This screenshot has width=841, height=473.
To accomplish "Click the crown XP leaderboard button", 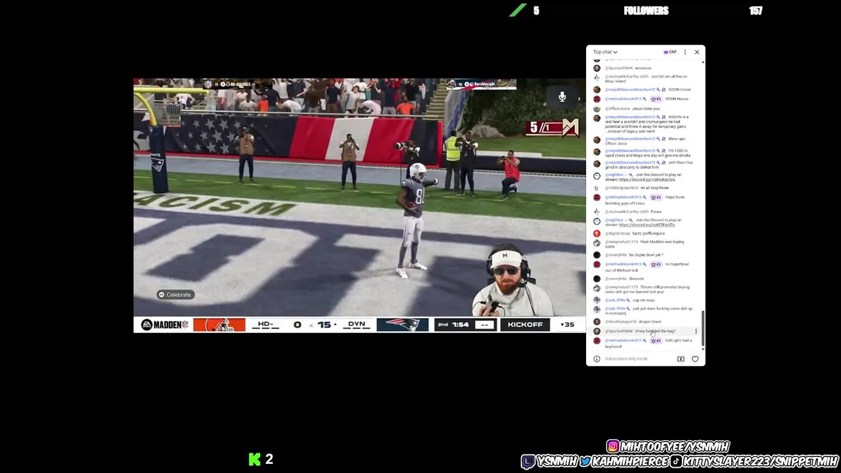I will (670, 52).
